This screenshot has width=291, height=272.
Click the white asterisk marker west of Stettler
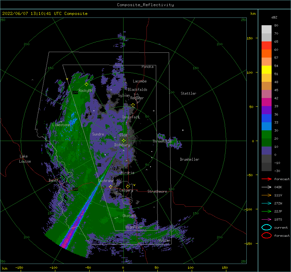click(154, 111)
